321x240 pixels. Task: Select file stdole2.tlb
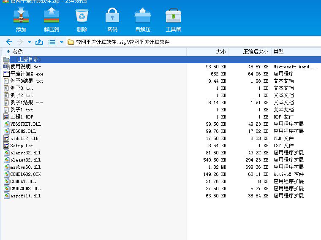[x=24, y=138]
